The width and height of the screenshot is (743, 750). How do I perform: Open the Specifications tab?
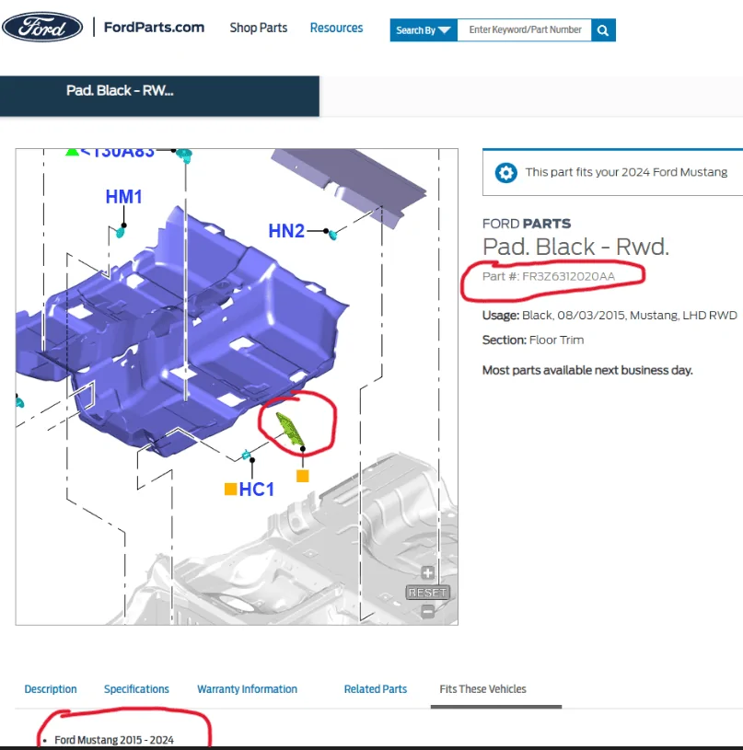[x=136, y=689]
